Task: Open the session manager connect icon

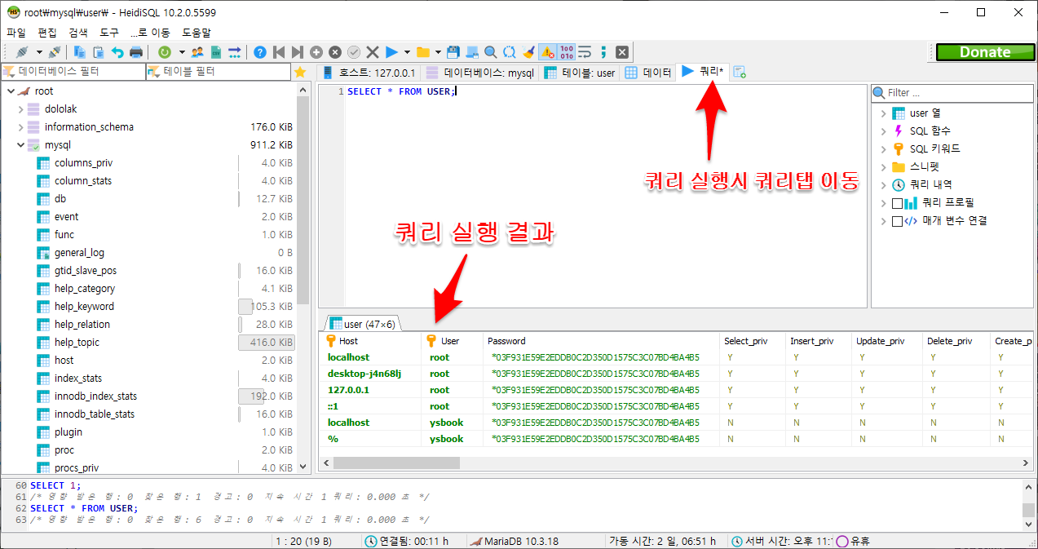Action: (22, 52)
